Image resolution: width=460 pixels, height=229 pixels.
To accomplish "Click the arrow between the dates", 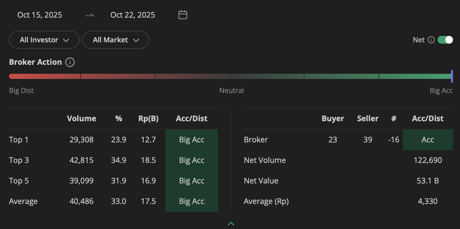I will pos(90,15).
